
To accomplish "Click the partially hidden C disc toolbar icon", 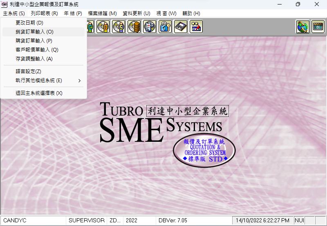I will [90, 27].
